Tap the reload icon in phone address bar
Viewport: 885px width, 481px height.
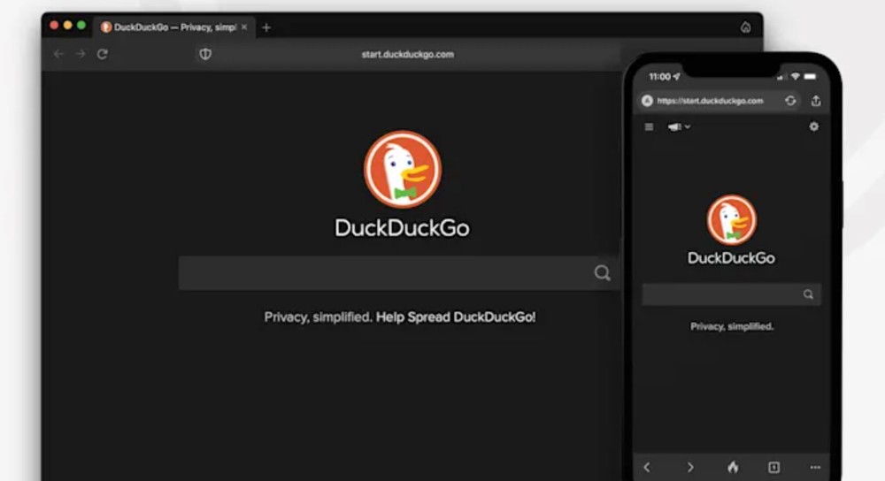(x=790, y=101)
